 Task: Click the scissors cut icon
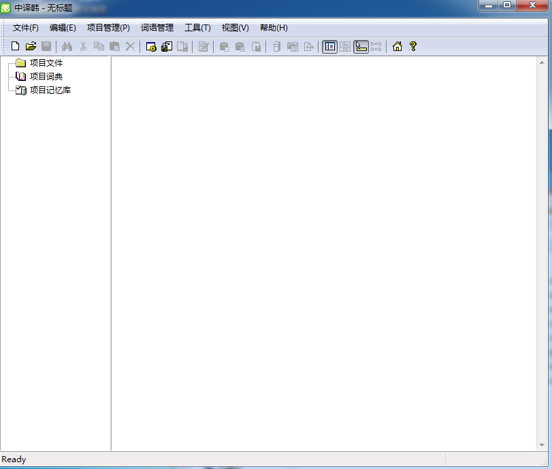tap(83, 46)
